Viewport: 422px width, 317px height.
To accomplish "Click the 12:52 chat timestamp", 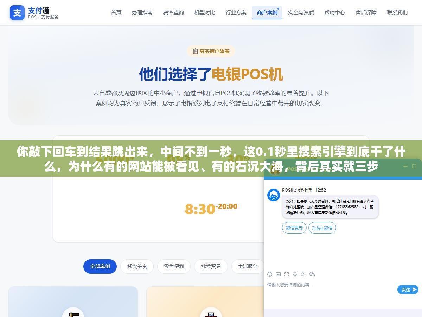I will tap(320, 190).
